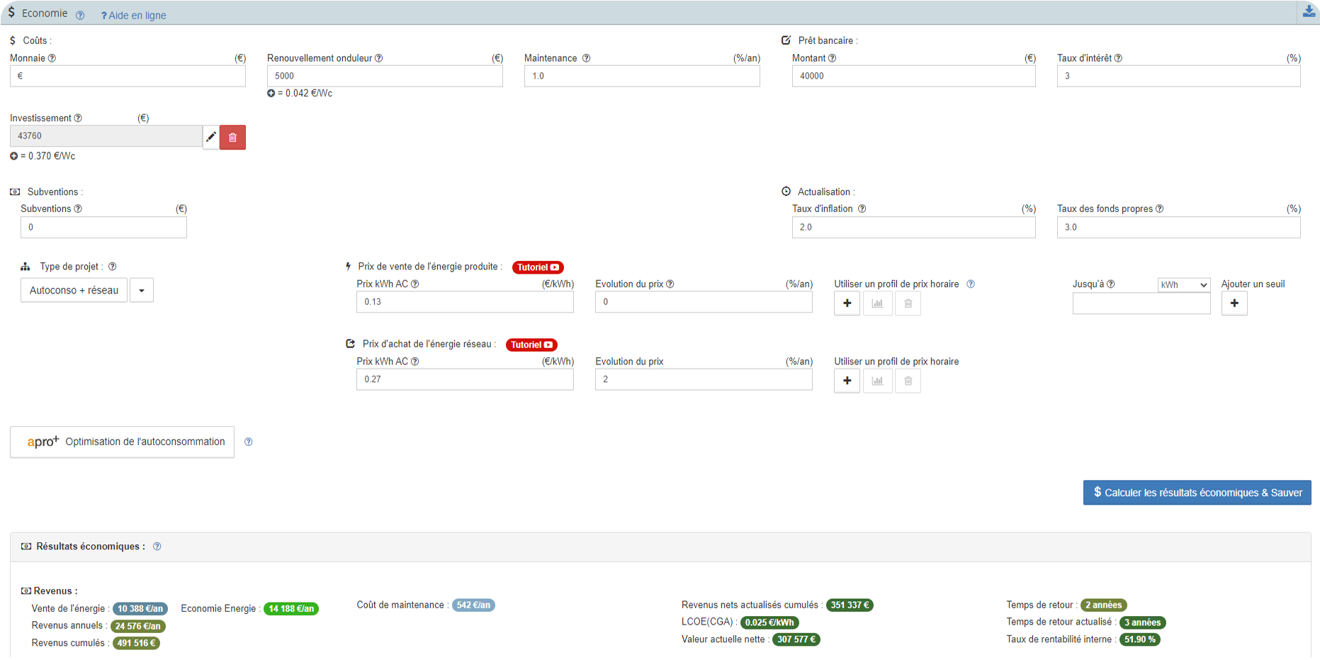This screenshot has height=660, width=1320.
Task: Click the Autoconso + réseau button
Action: [x=74, y=290]
